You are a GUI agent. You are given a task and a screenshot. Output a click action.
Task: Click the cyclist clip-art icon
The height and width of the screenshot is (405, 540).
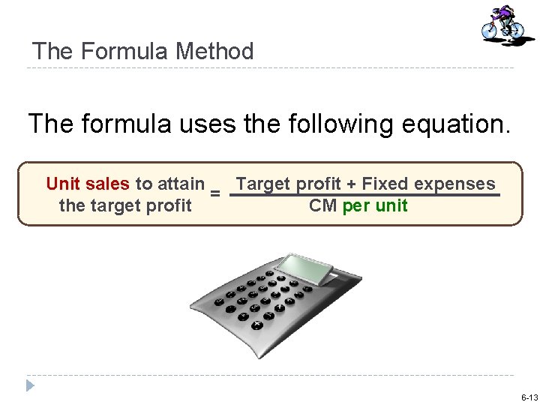502,24
